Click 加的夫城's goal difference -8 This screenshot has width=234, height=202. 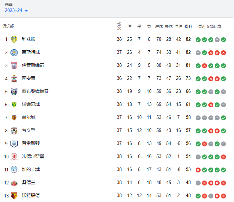pos(178,169)
